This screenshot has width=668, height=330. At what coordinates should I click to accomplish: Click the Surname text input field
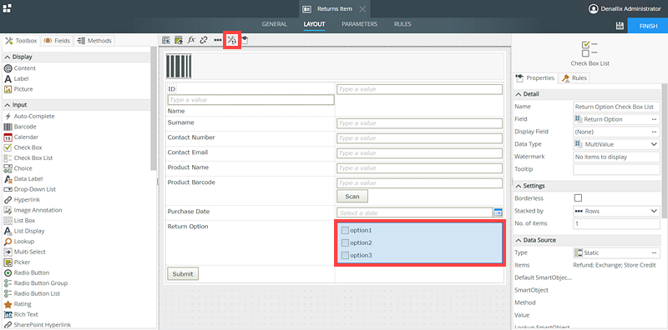(420, 123)
